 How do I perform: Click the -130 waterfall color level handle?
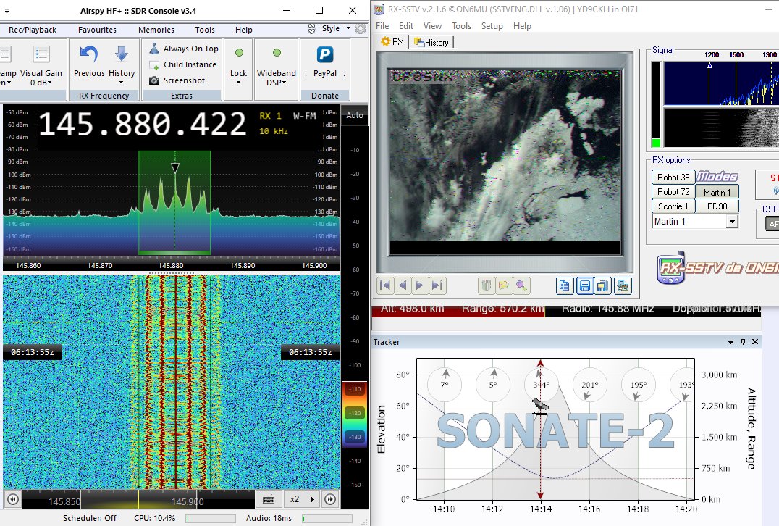pos(355,437)
